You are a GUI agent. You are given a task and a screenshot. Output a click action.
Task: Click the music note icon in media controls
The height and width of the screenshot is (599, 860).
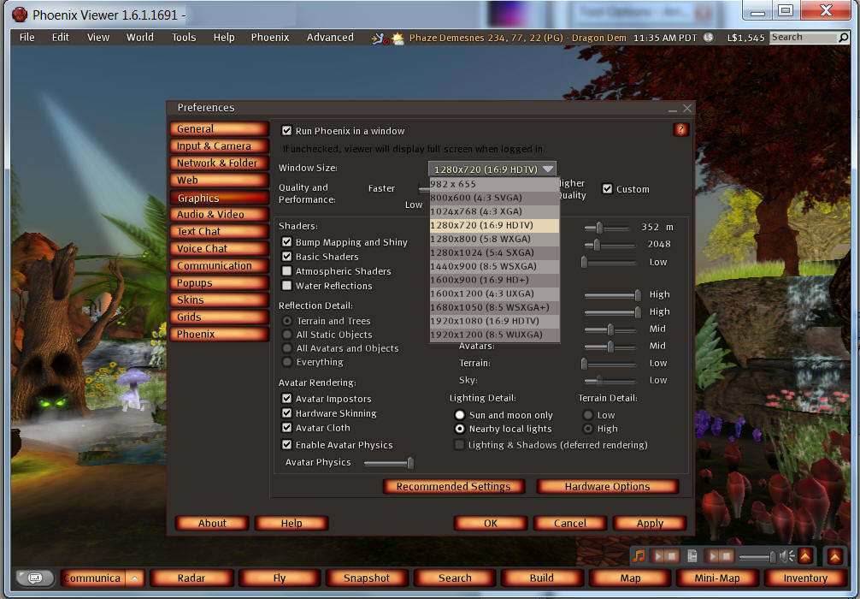coord(639,556)
